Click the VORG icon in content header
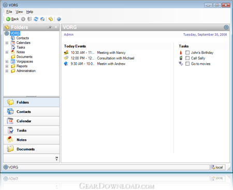The height and width of the screenshot is (190, 233). [x=226, y=27]
